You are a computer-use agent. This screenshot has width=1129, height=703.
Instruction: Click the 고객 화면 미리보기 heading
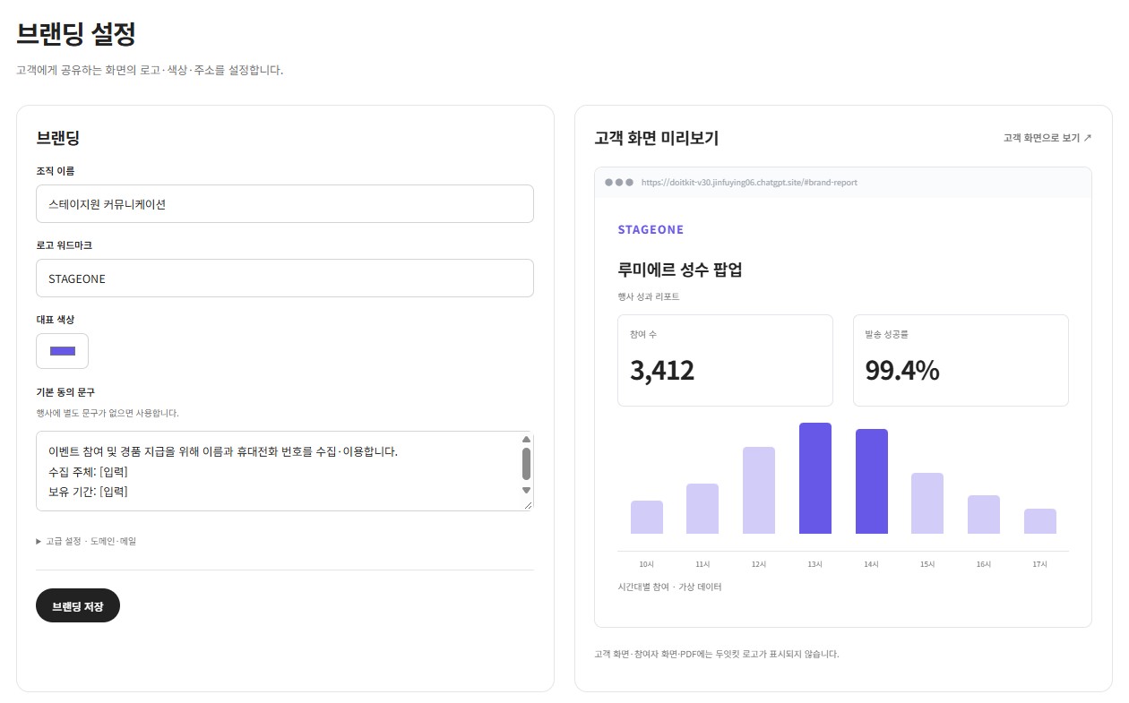(x=656, y=138)
